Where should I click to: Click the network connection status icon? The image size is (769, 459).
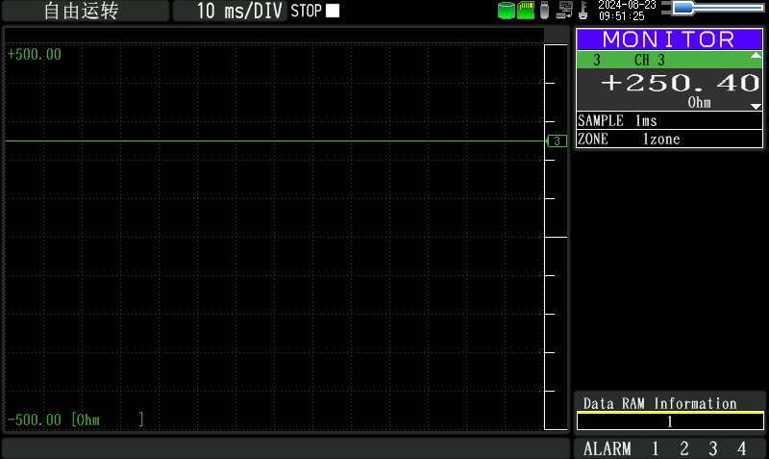coord(564,11)
